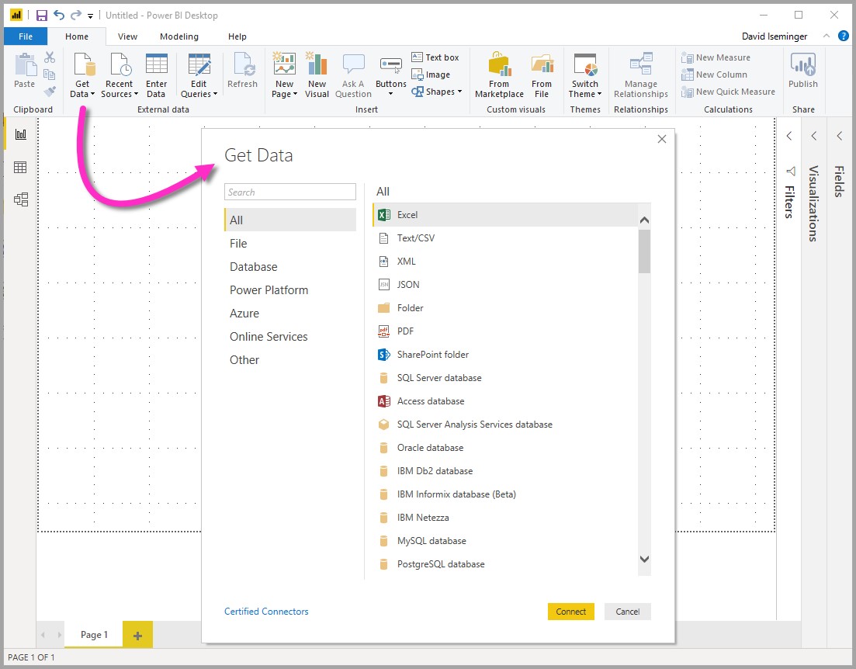Viewport: 856px width, 669px height.
Task: Expand the collapsed Fields pane
Action: (x=839, y=136)
